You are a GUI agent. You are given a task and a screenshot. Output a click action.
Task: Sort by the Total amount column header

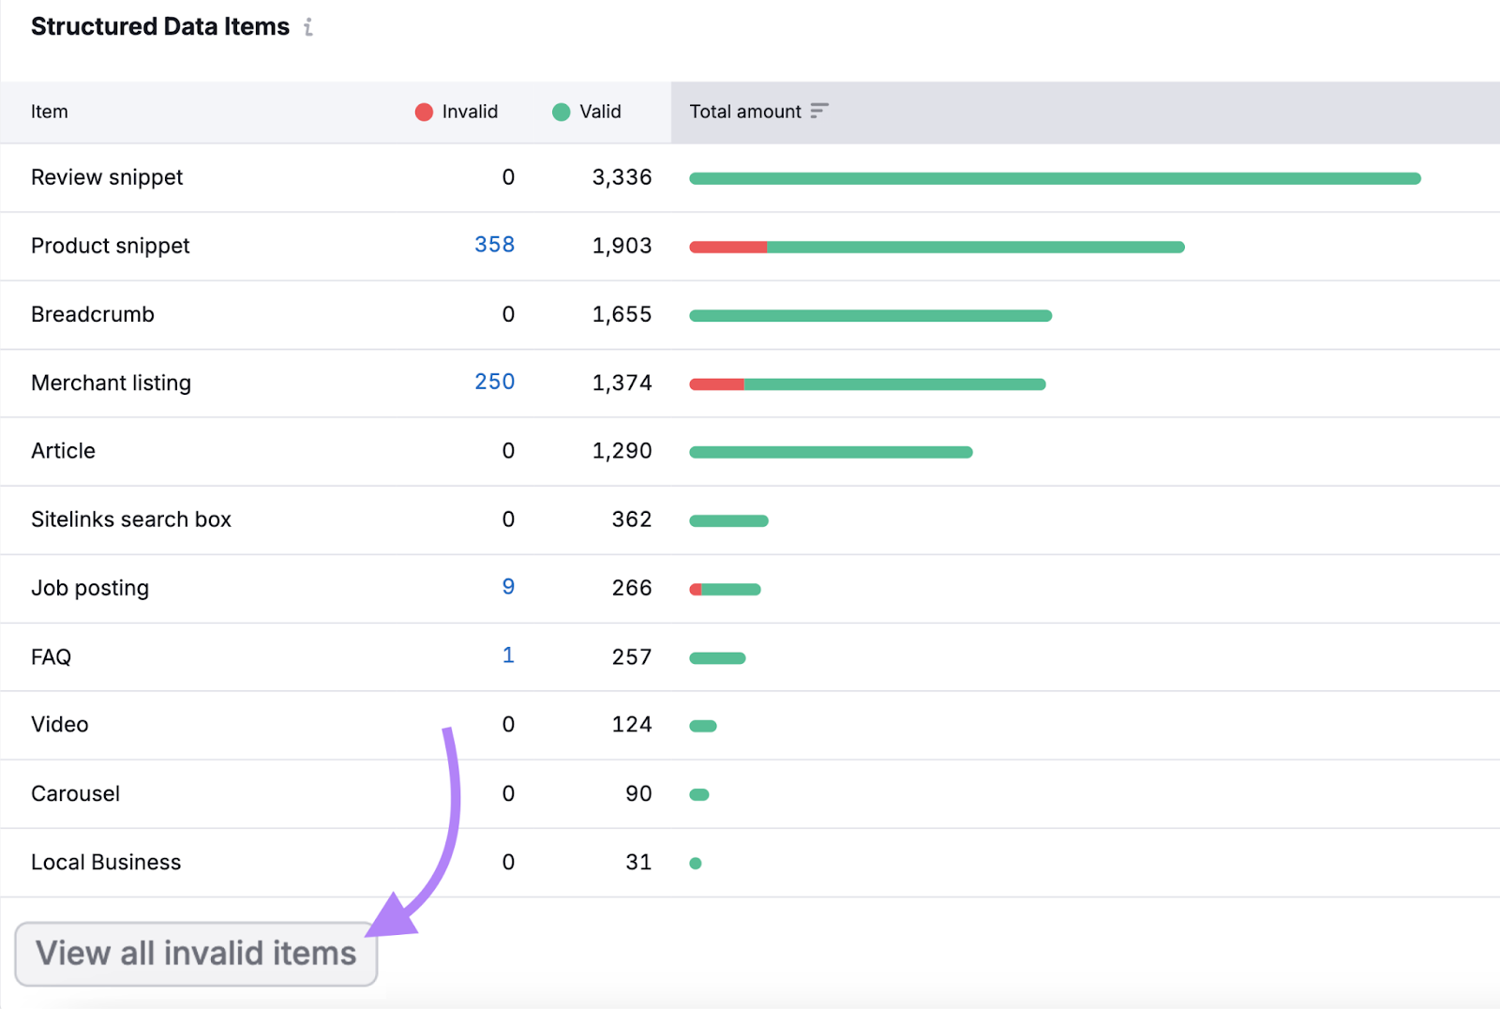(745, 112)
